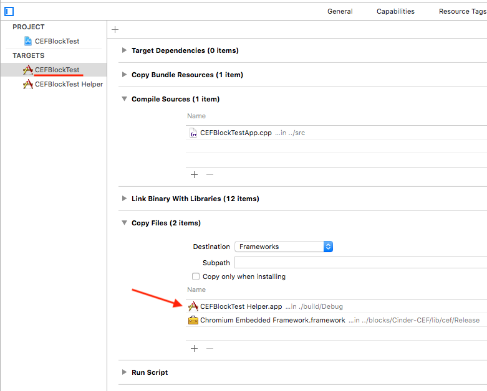Open the General tab
The height and width of the screenshot is (391, 487).
tap(340, 11)
